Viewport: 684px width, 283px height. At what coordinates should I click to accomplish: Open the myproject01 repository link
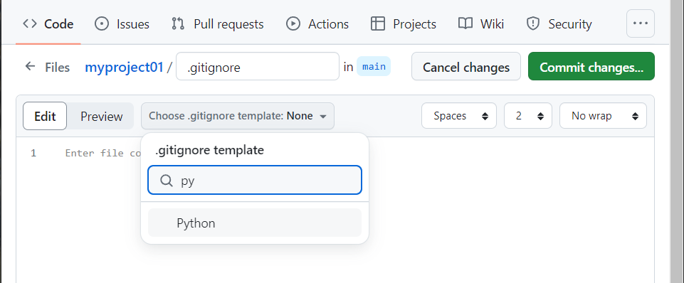[124, 67]
